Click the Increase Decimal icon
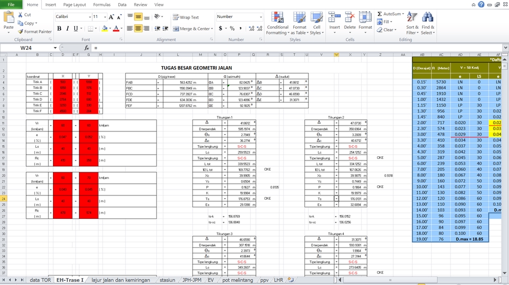 pyautogui.click(x=251, y=29)
